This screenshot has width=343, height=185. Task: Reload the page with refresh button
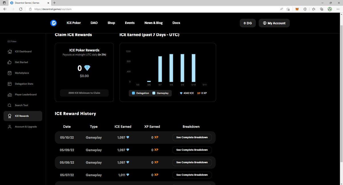point(21,9)
